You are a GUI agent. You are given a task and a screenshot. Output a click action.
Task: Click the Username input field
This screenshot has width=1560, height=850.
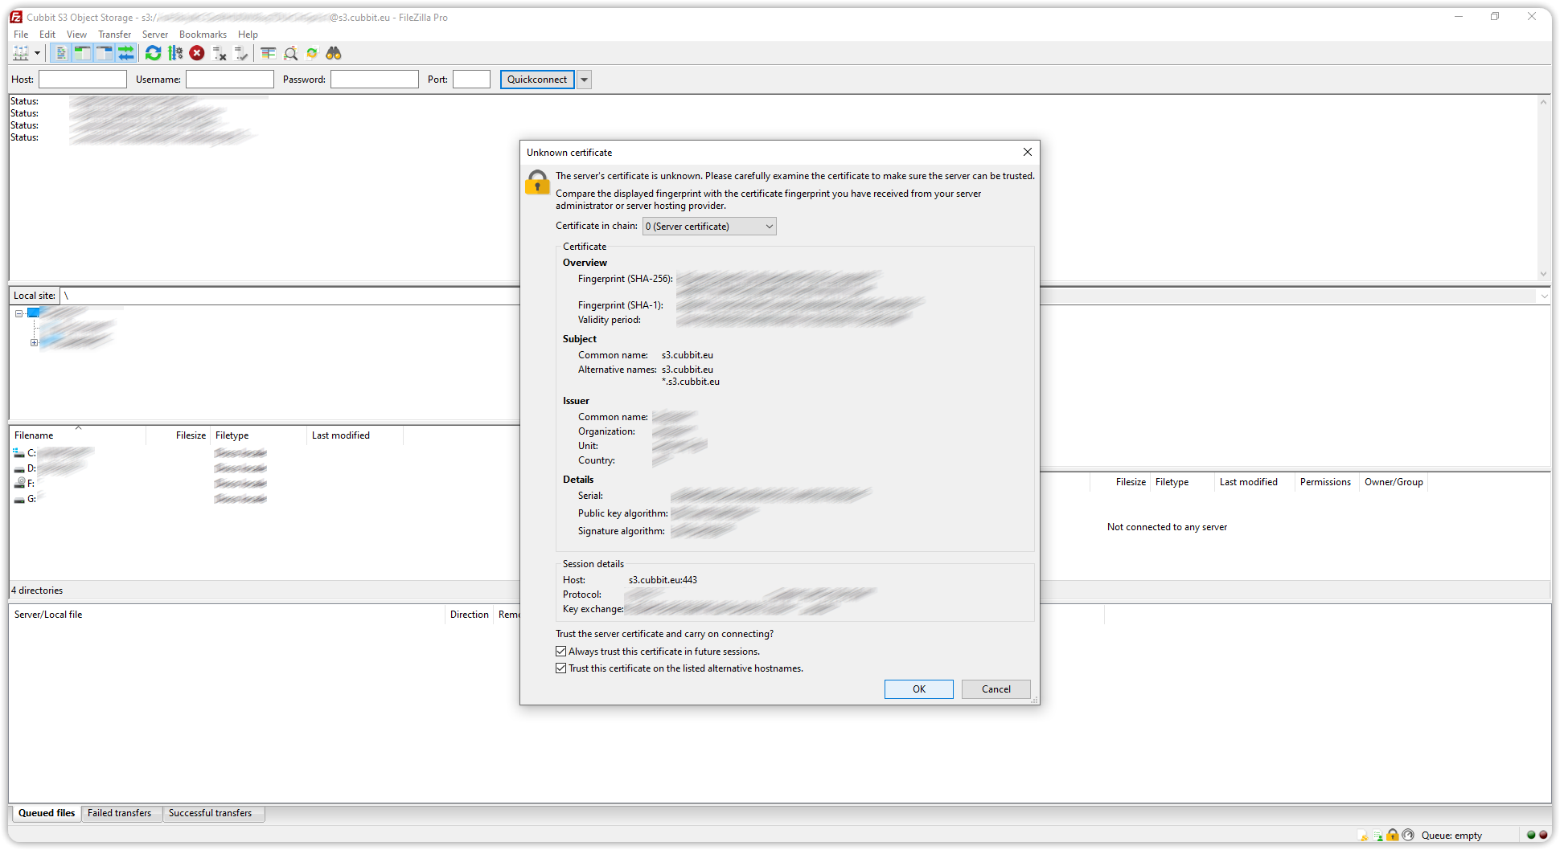pos(230,80)
